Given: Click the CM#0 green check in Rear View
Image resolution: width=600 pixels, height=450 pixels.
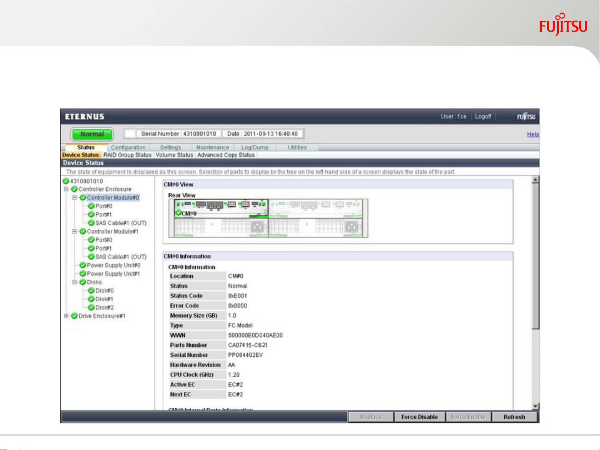Looking at the screenshot, I should click(178, 213).
